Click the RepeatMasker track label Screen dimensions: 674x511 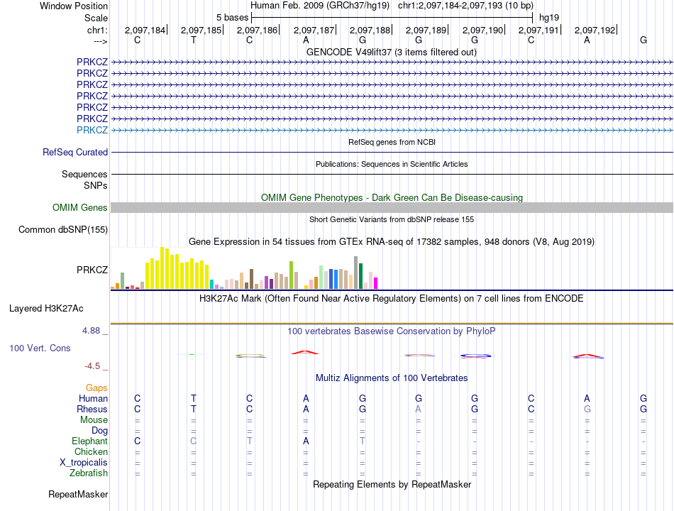(78, 495)
